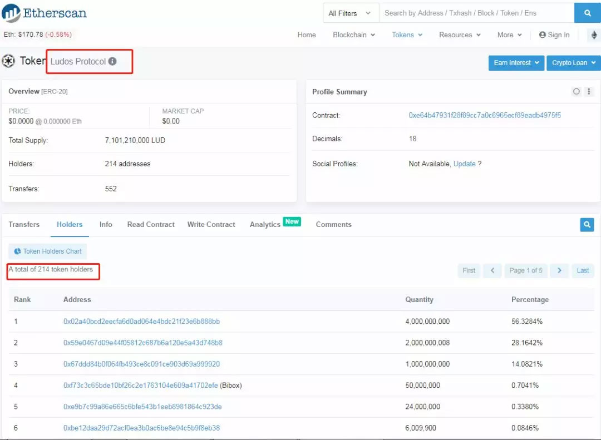Click the Update social profiles link
This screenshot has height=440, width=601.
[465, 164]
